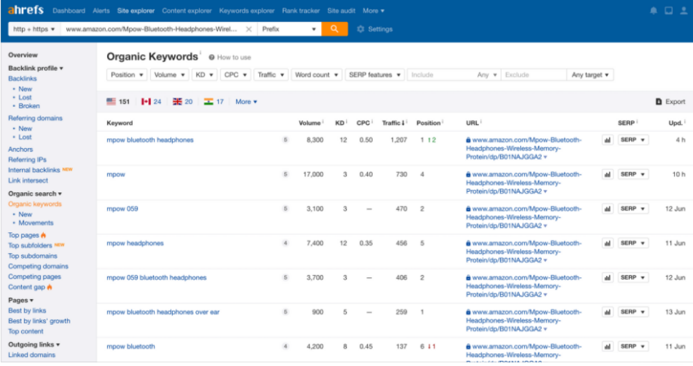Select the United States flag 151
The image size is (693, 366).
click(118, 102)
